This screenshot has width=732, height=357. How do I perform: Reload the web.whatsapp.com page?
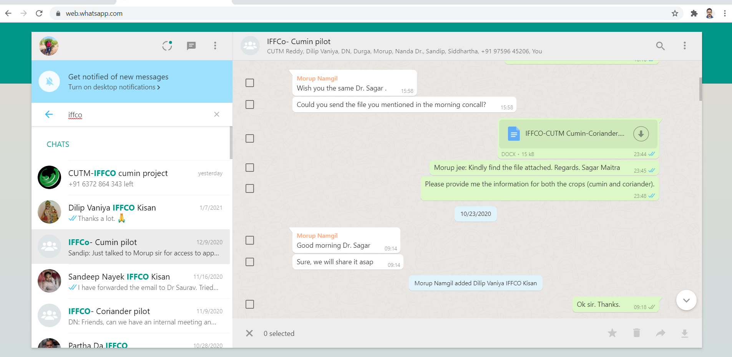(39, 13)
